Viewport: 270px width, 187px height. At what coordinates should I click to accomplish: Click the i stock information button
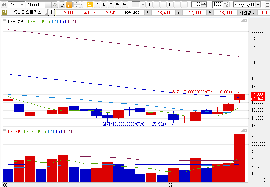click(x=51, y=12)
